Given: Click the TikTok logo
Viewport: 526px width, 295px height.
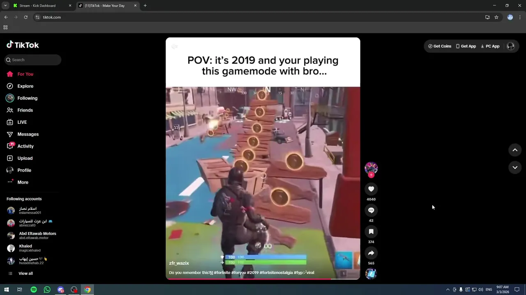Looking at the screenshot, I should [23, 45].
